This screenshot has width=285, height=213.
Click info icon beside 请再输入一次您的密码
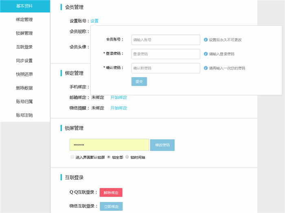(206, 68)
